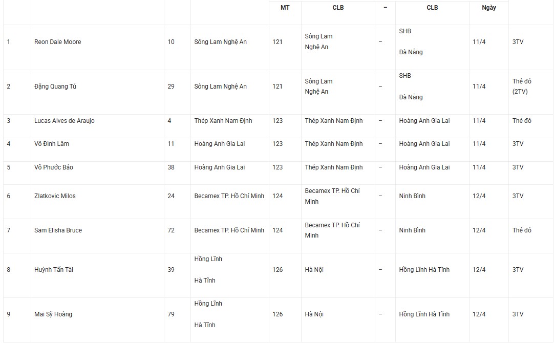Image resolution: width=554 pixels, height=343 pixels.
Task: Click the Sam Elisha Bruce player name
Action: [58, 230]
